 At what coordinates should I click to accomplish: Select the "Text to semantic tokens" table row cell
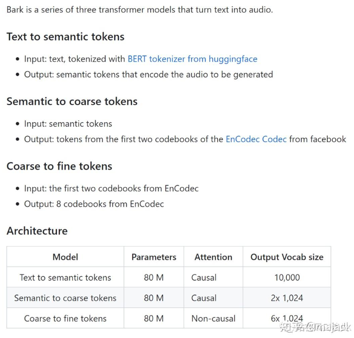point(65,278)
